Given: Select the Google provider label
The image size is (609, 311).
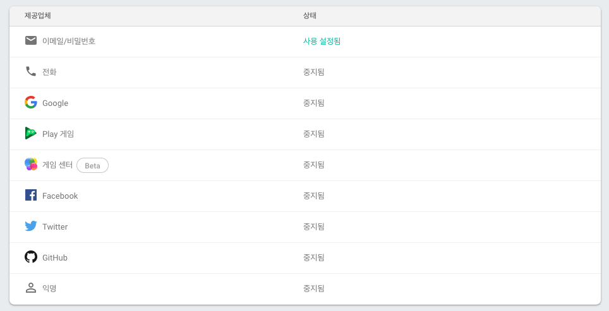Looking at the screenshot, I should coord(55,103).
